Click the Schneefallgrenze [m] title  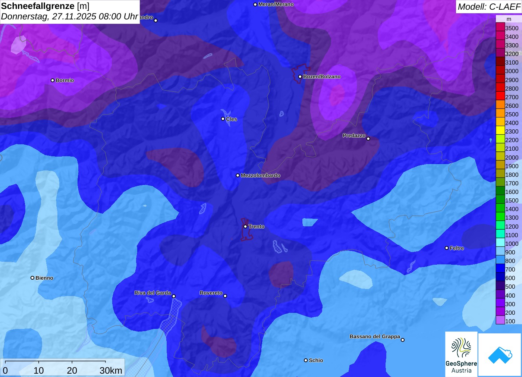pos(45,6)
